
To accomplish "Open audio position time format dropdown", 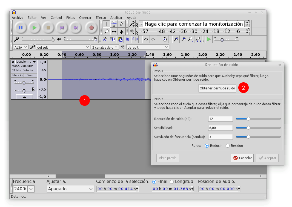I will (239, 189).
